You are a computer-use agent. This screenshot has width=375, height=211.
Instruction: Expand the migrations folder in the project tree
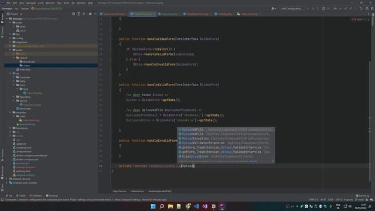[x=11, y=42]
